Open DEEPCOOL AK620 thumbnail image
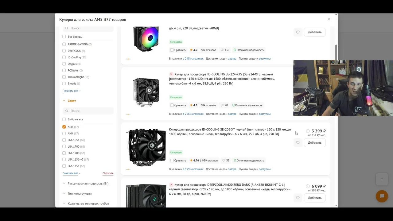Image resolution: width=393 pixels, height=221 pixels. click(x=146, y=196)
